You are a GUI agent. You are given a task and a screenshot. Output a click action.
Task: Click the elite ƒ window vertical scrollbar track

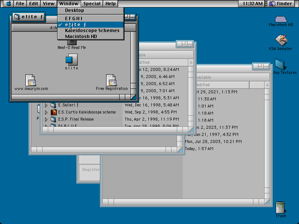133,57
